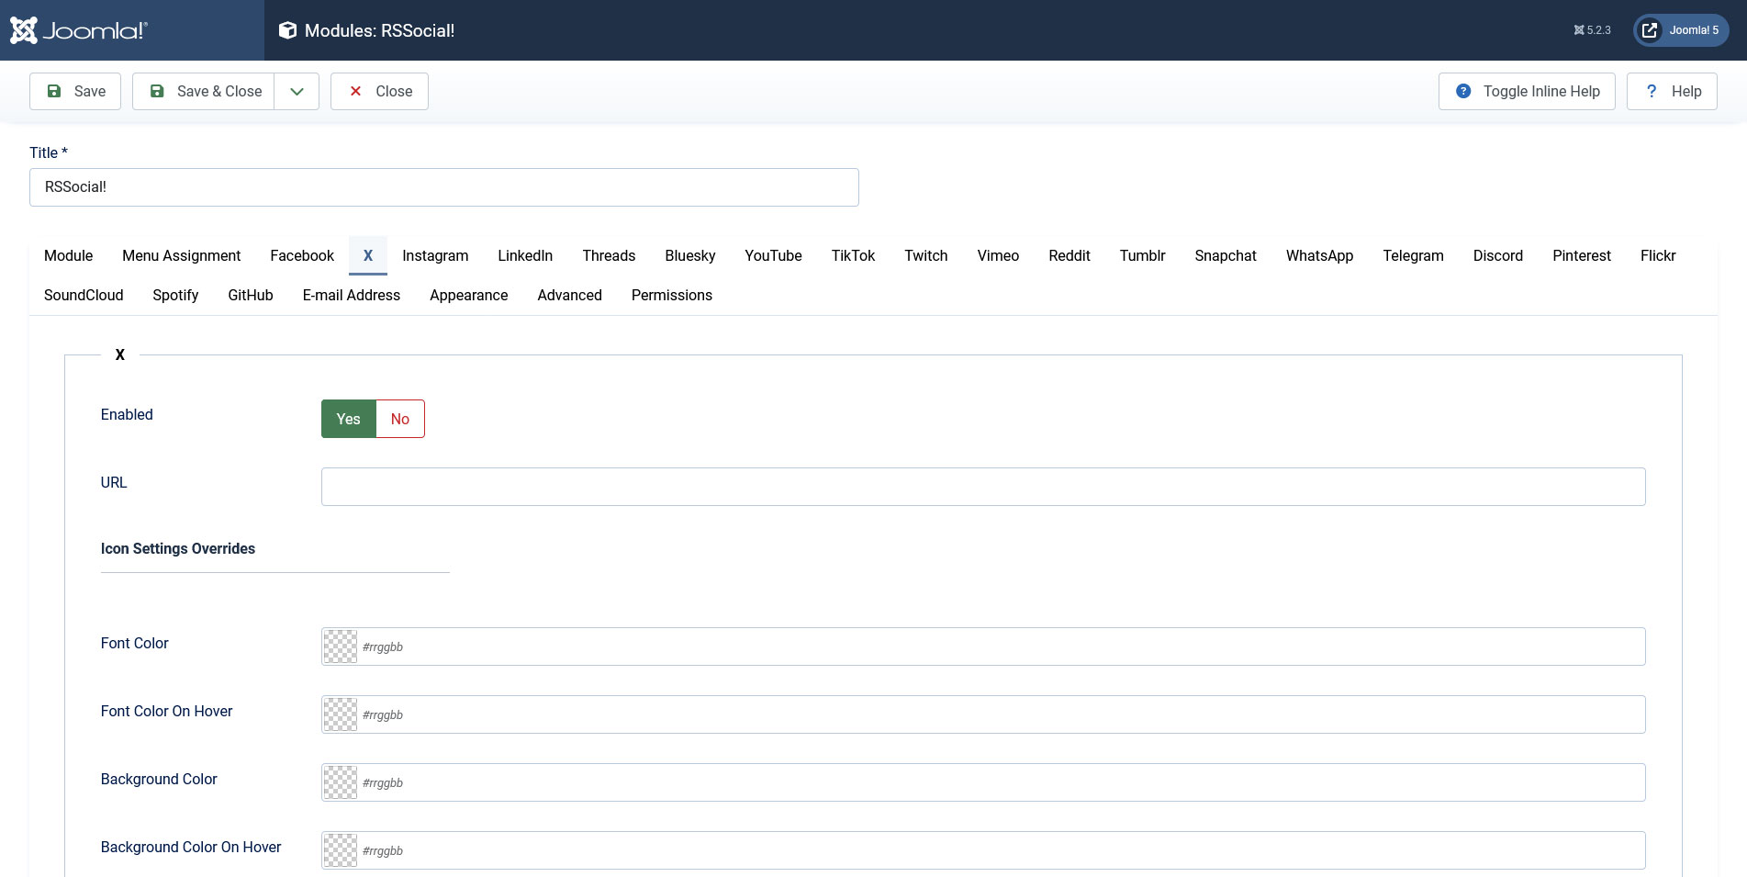This screenshot has width=1747, height=877.
Task: Select the YouTube tab
Action: [x=773, y=255]
